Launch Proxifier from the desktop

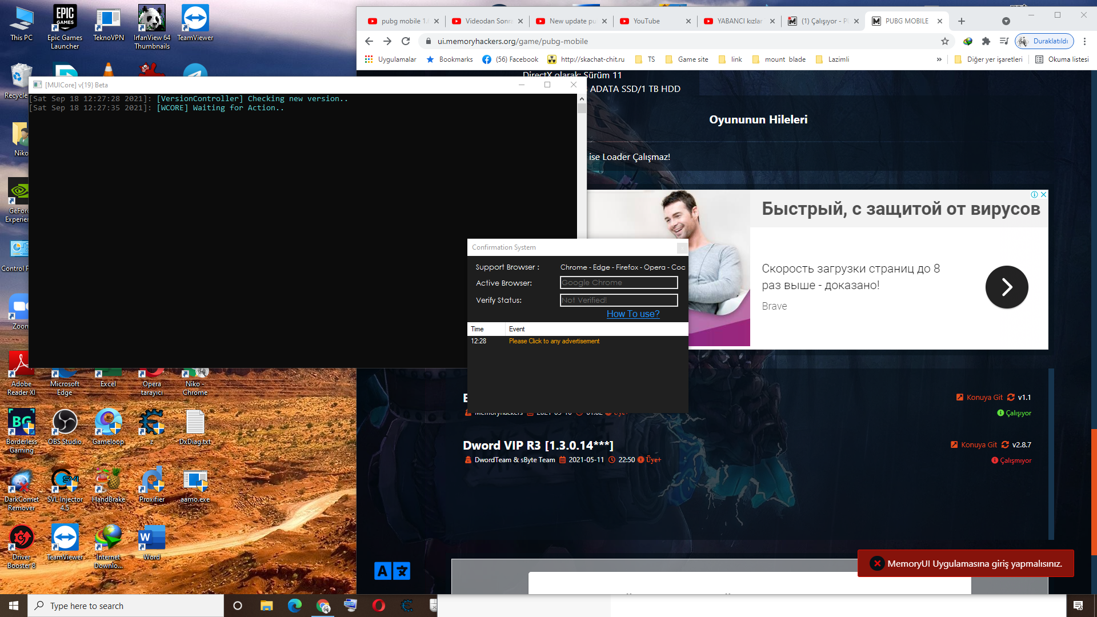coord(152,485)
